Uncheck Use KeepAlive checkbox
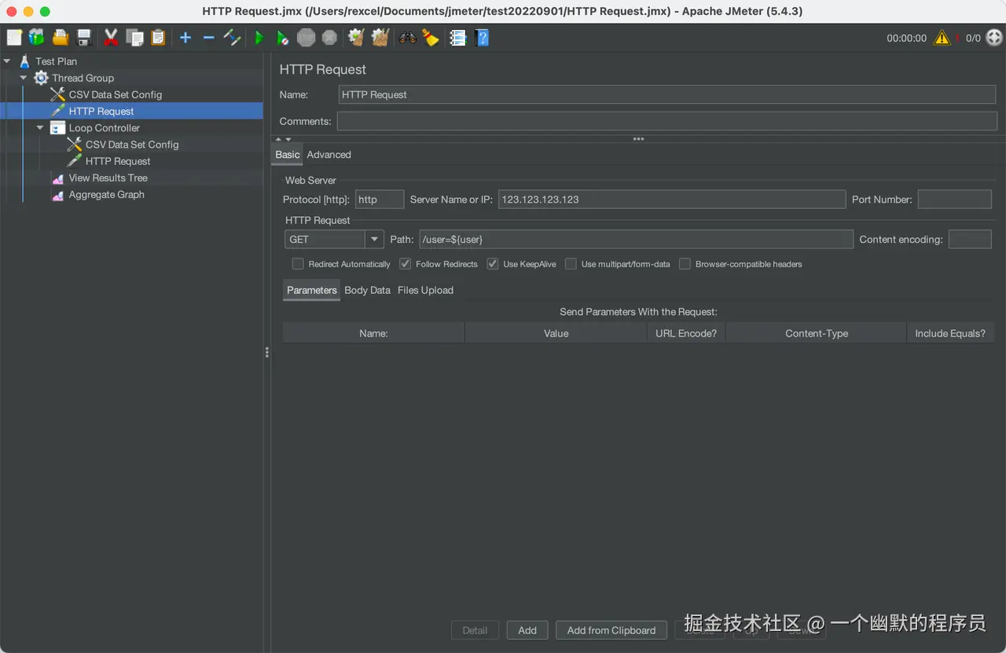1006x653 pixels. tap(493, 264)
